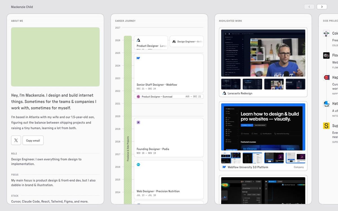Click the green About Me profile image placeholder
The height and width of the screenshot is (211, 338).
(55, 57)
